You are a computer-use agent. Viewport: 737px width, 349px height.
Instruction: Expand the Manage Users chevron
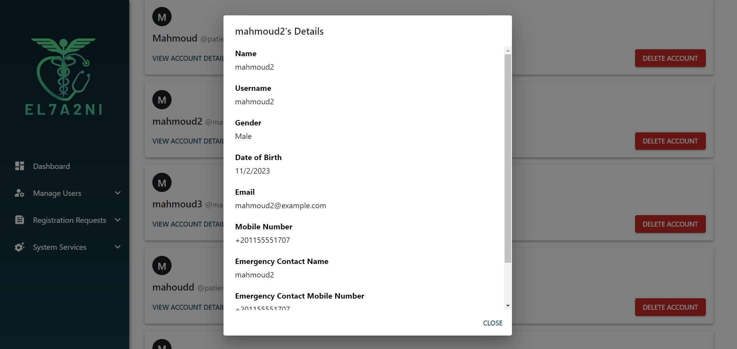tap(118, 193)
